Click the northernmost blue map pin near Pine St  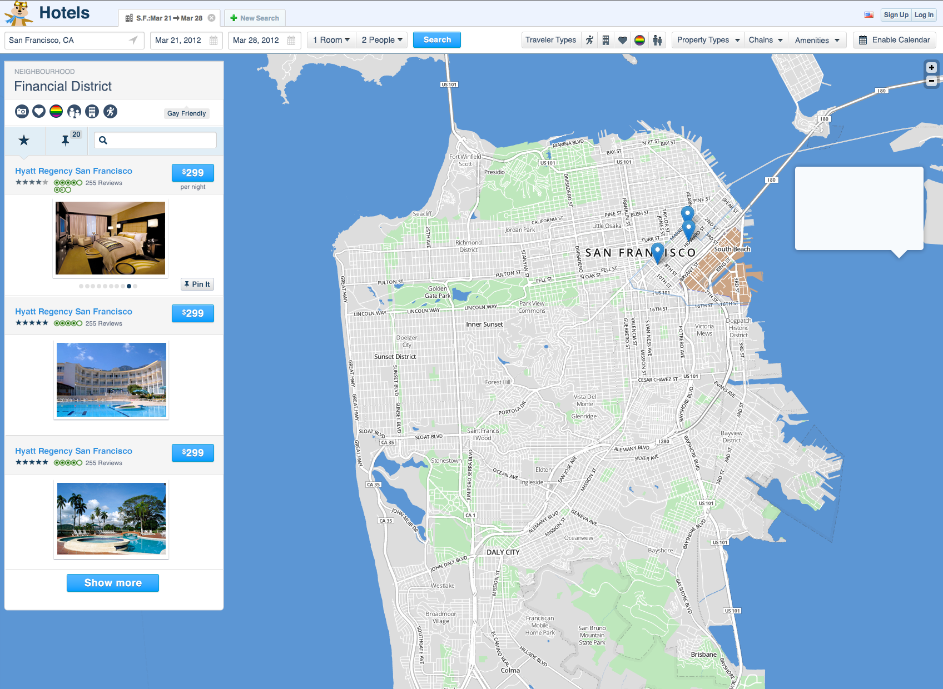tap(688, 214)
